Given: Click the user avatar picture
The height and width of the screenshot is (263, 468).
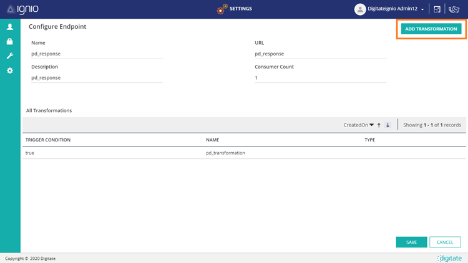Looking at the screenshot, I should pos(359,9).
